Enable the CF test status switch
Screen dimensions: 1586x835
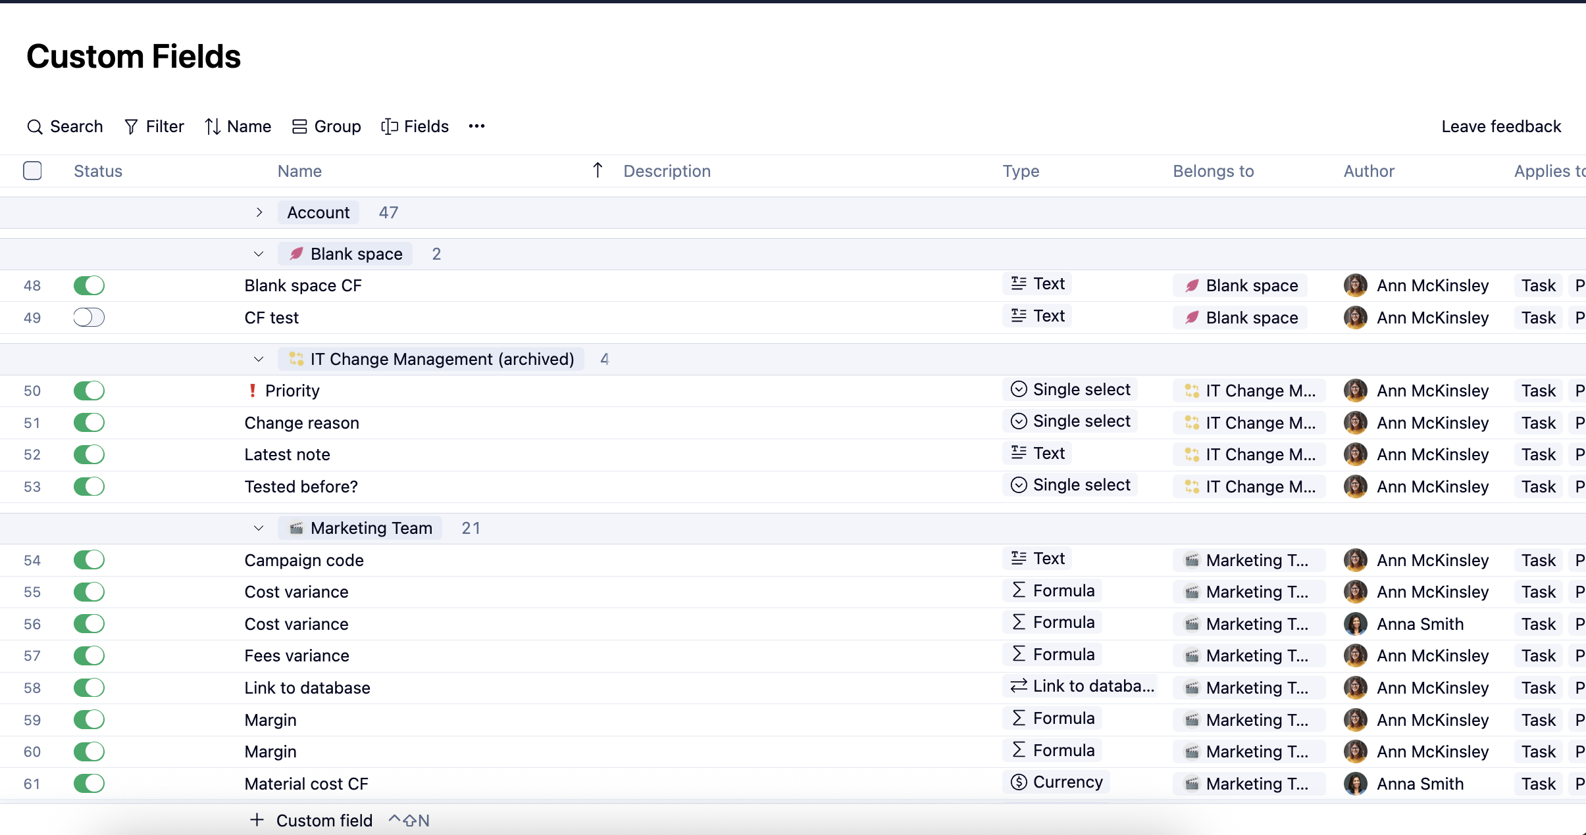[89, 318]
